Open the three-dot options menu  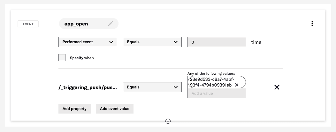312,24
